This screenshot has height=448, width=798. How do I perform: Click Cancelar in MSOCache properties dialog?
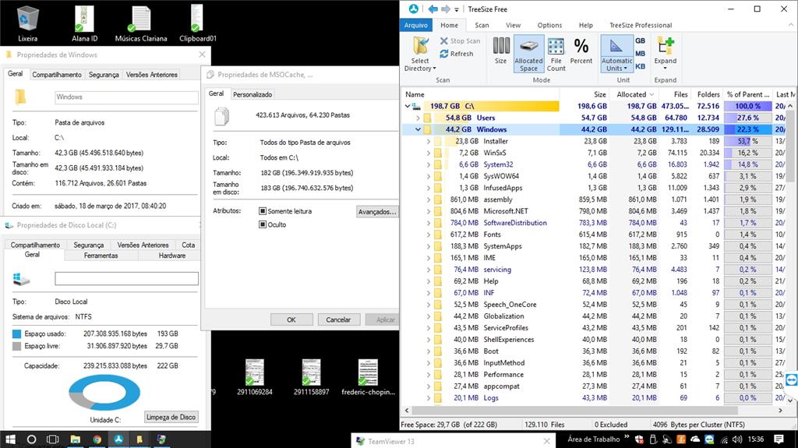click(x=338, y=319)
